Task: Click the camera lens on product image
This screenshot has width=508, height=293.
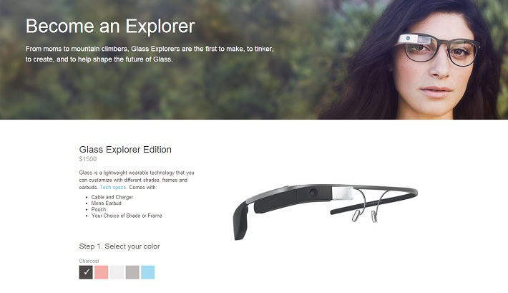Action: tap(313, 193)
